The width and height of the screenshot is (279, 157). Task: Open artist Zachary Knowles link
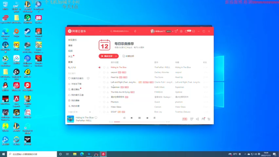(x=161, y=73)
